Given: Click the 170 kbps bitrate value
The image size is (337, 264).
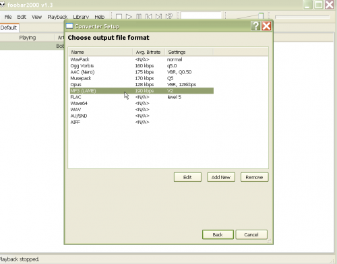Looking at the screenshot, I should pos(144,78).
